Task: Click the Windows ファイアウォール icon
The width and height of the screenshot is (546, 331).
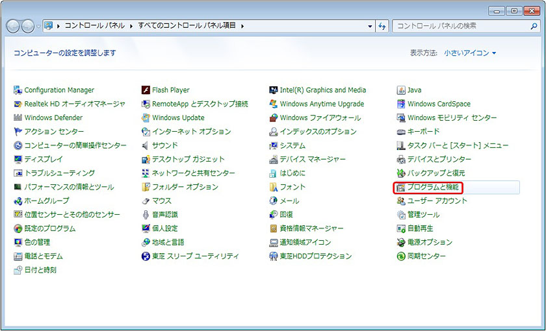Action: click(x=274, y=118)
